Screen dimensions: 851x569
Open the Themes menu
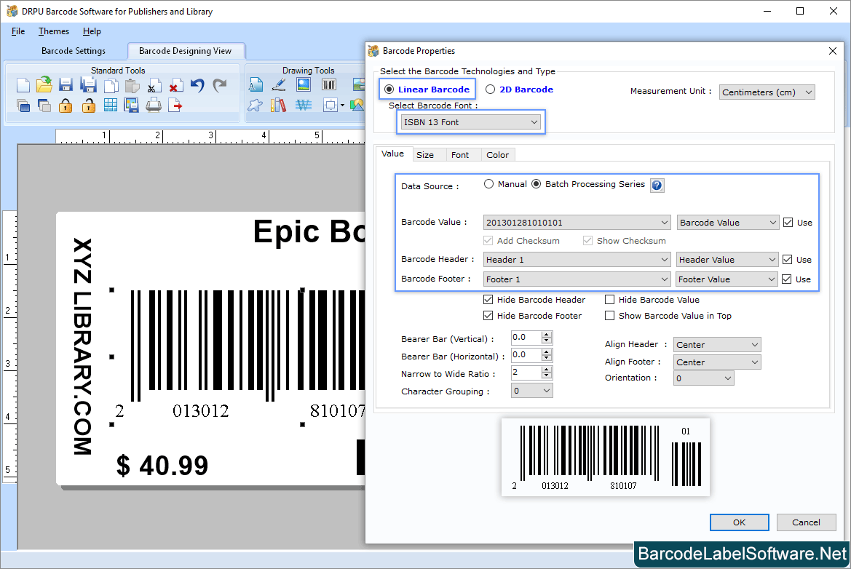point(54,31)
